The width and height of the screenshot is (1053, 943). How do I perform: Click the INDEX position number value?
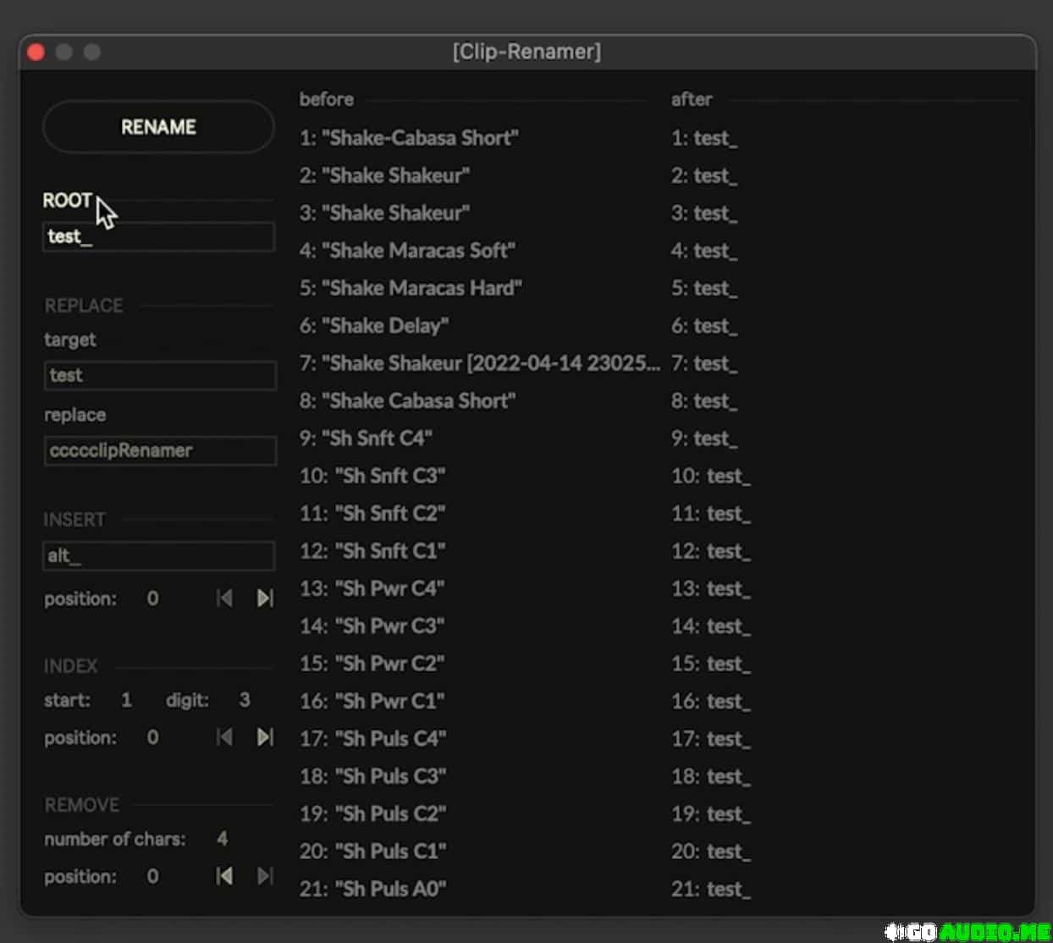pyautogui.click(x=152, y=737)
